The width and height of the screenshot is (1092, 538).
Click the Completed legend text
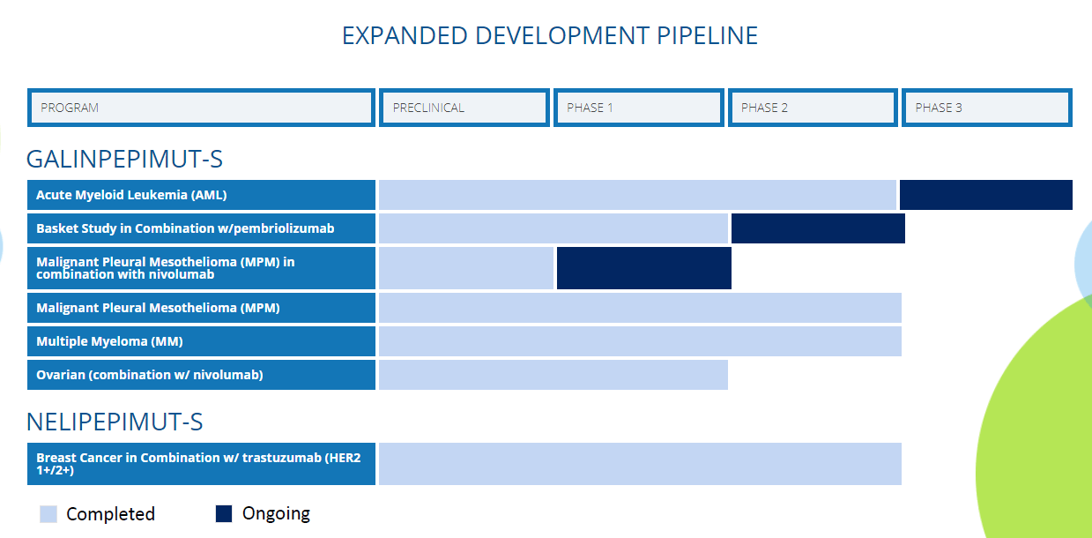(110, 514)
